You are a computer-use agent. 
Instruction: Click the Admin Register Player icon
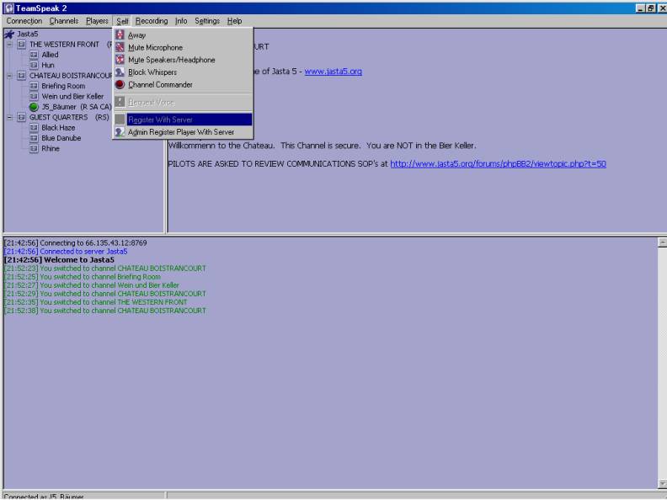[120, 131]
